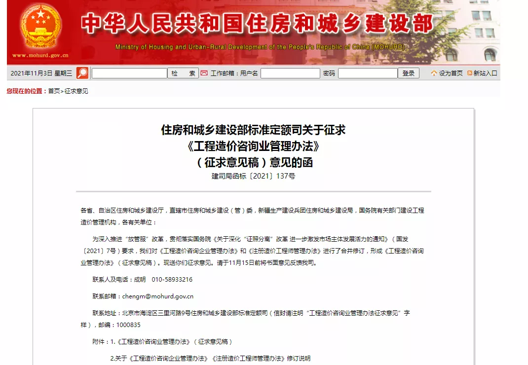Click the article heading 《工程造价咨询业管理办法》

click(253, 146)
